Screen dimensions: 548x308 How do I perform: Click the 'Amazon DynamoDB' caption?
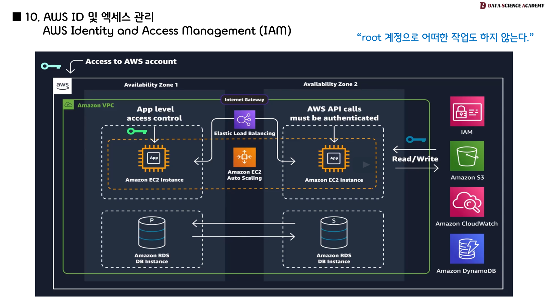pyautogui.click(x=466, y=271)
